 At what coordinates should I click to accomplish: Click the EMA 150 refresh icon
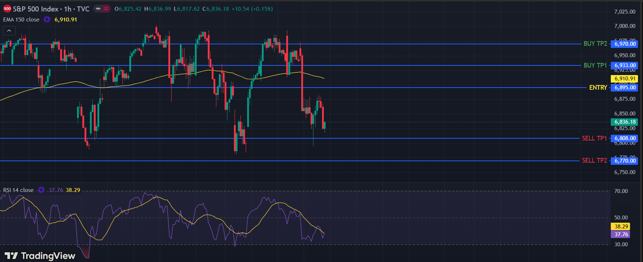click(x=47, y=20)
